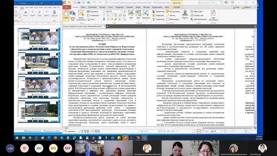Close the open PDF document tab
Screen dimensions: 277x156
pyautogui.click(x=104, y=26)
